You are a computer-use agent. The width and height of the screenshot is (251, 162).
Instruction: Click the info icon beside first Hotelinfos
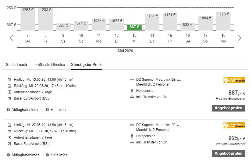(47, 110)
